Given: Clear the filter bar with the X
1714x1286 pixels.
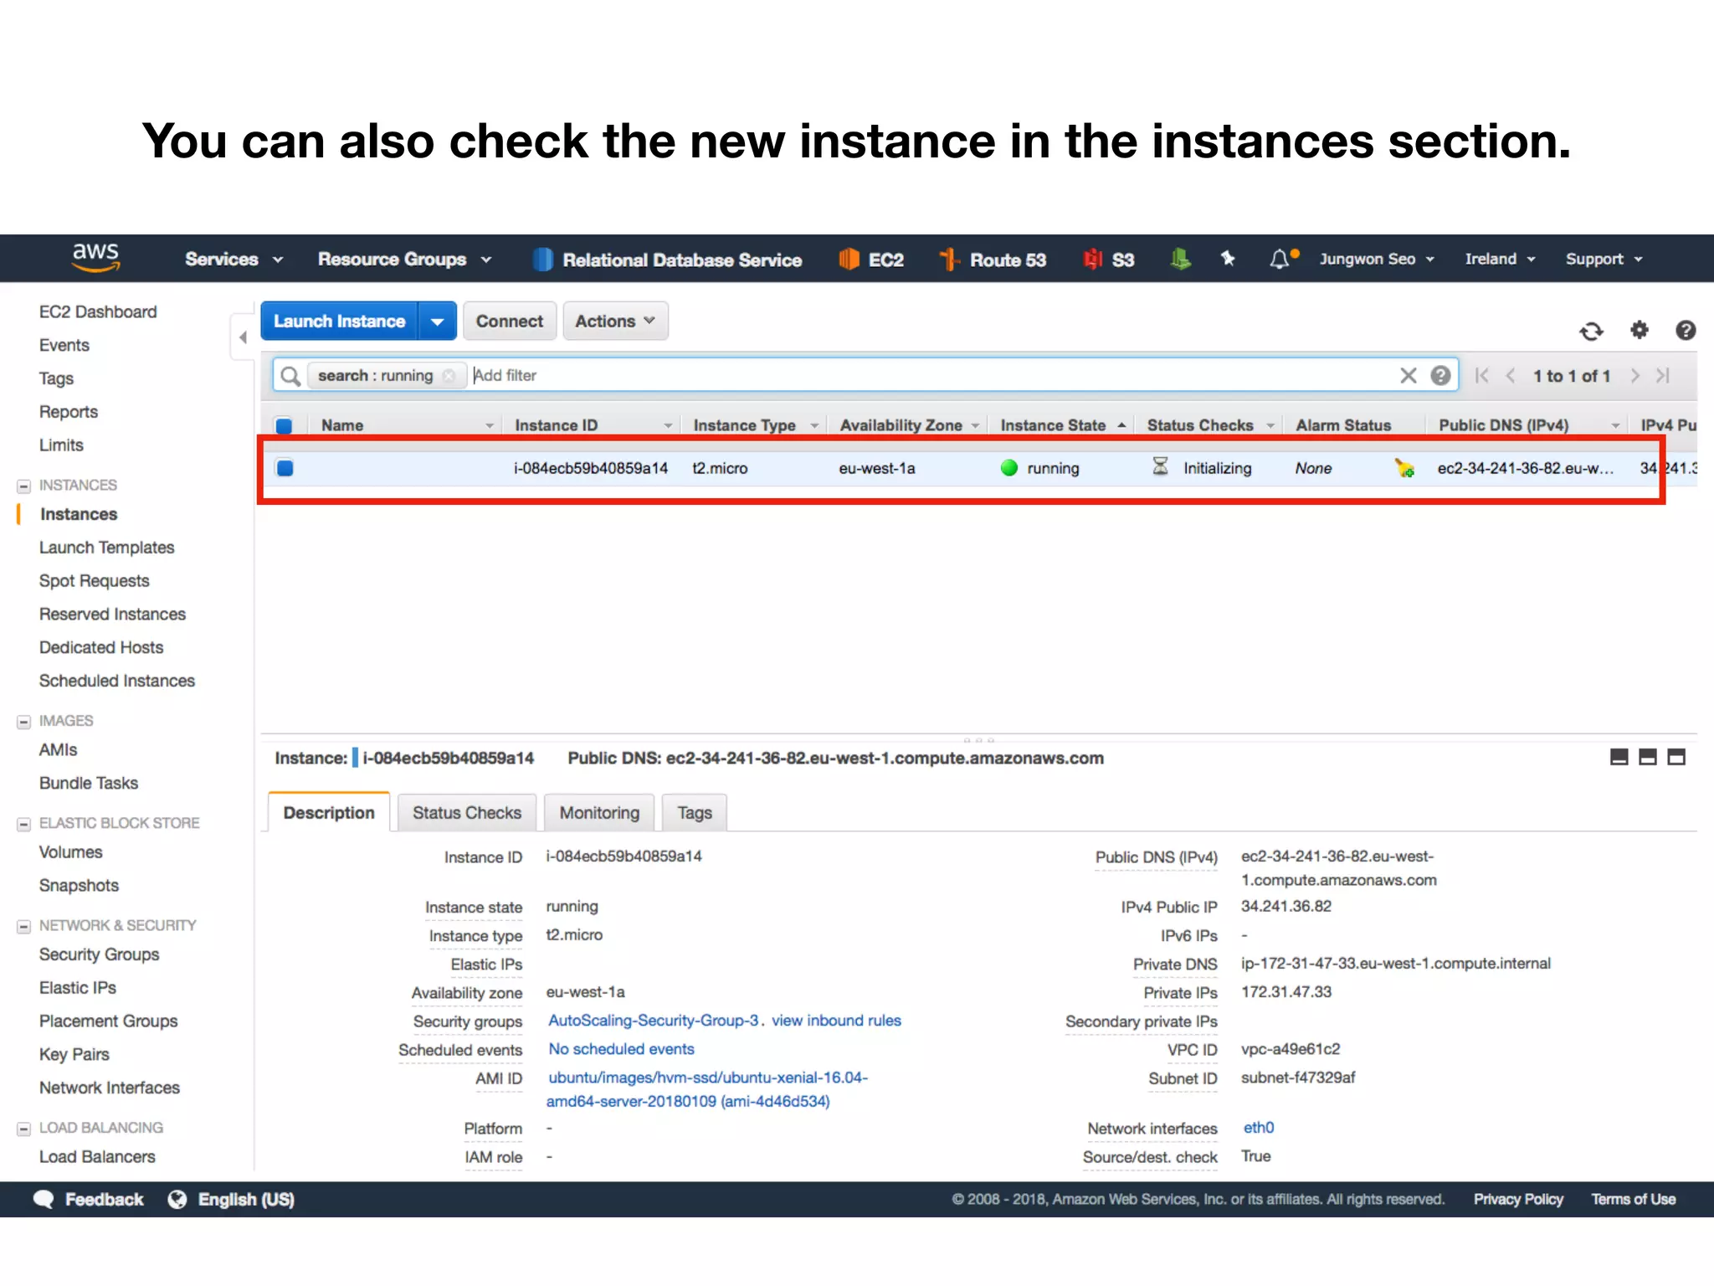Looking at the screenshot, I should tap(1409, 375).
